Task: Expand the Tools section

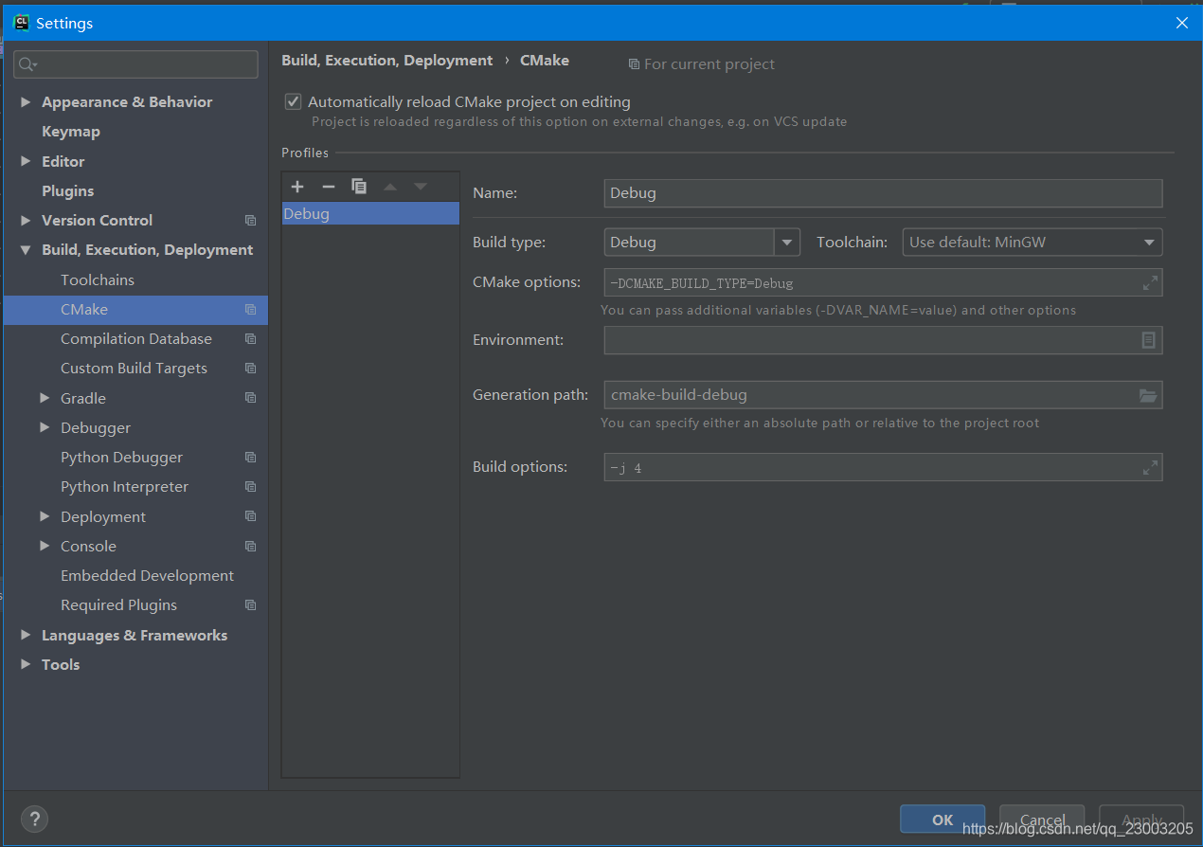Action: [x=26, y=664]
